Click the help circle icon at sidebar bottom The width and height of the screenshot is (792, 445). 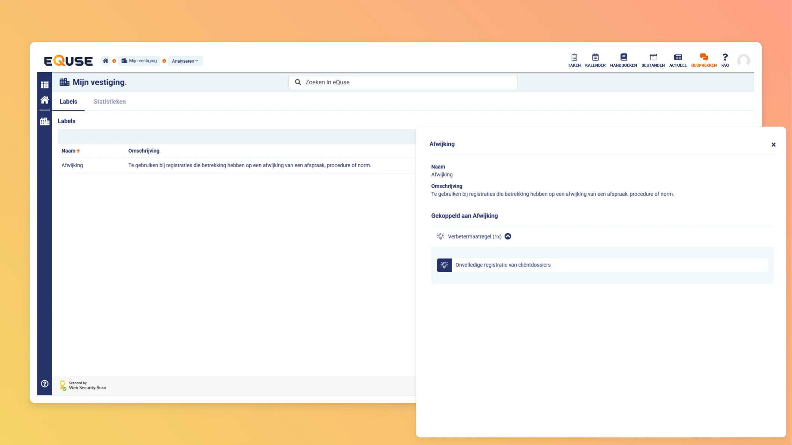44,383
